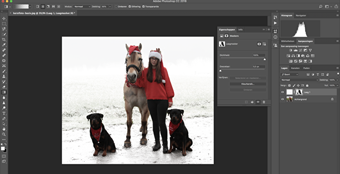
Task: Add a Color Balance adjustment (scales icon)
Action: click(x=293, y=56)
